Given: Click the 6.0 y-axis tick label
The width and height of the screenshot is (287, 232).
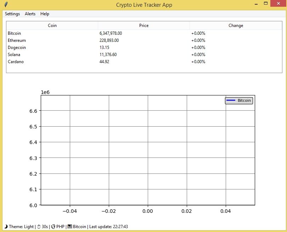Looking at the screenshot, I should pyautogui.click(x=33, y=205).
